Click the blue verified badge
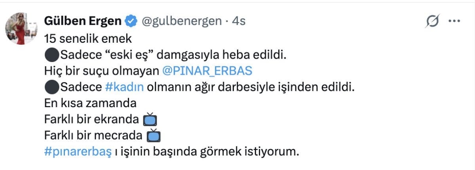The height and width of the screenshot is (170, 475). (131, 21)
